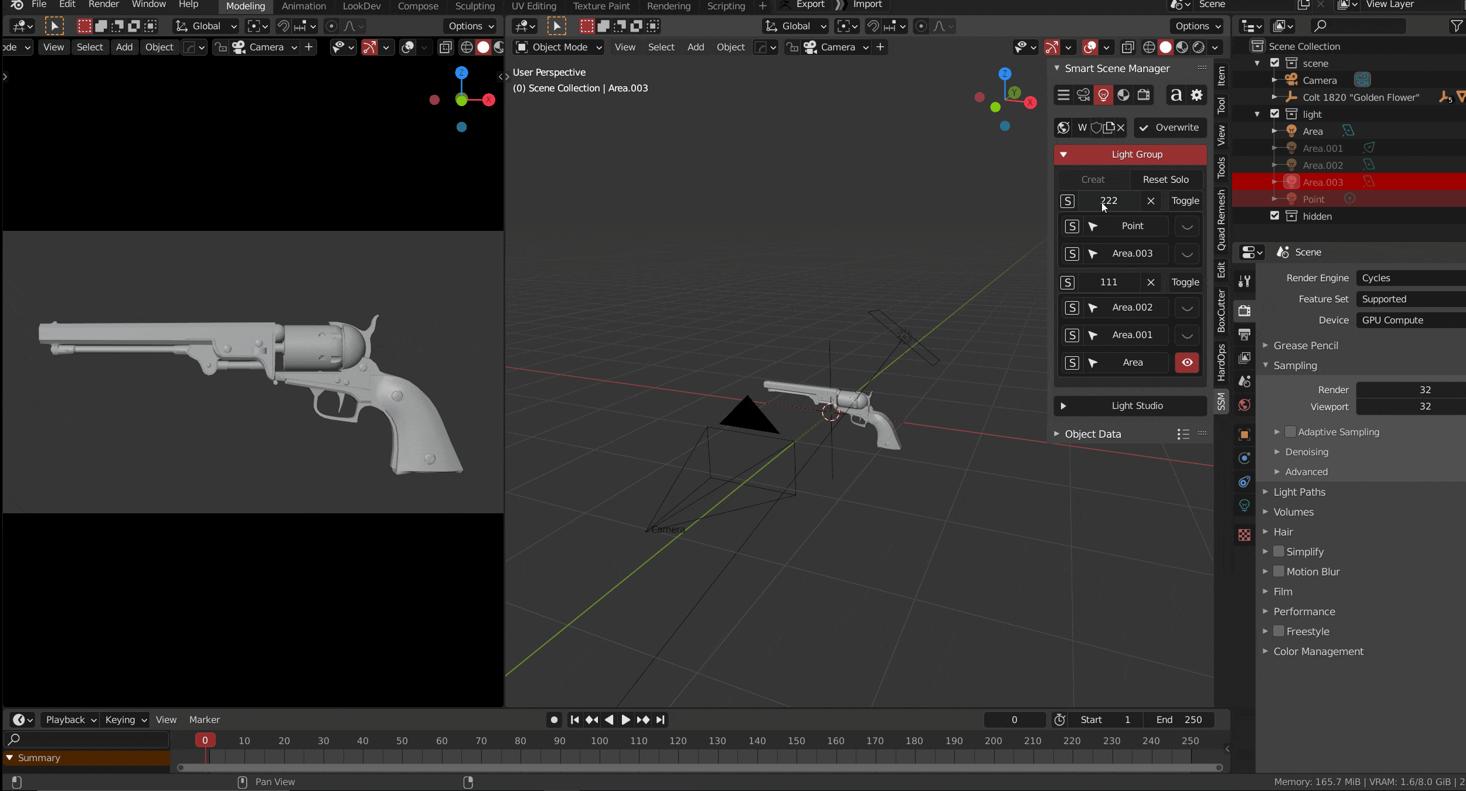The image size is (1466, 791).
Task: Toggle visibility eye for Area light
Action: click(x=1187, y=363)
